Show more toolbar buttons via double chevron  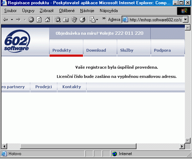tap(104, 18)
